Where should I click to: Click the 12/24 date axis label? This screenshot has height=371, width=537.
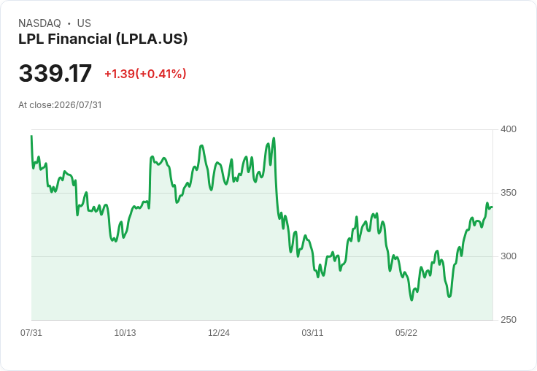[219, 332]
